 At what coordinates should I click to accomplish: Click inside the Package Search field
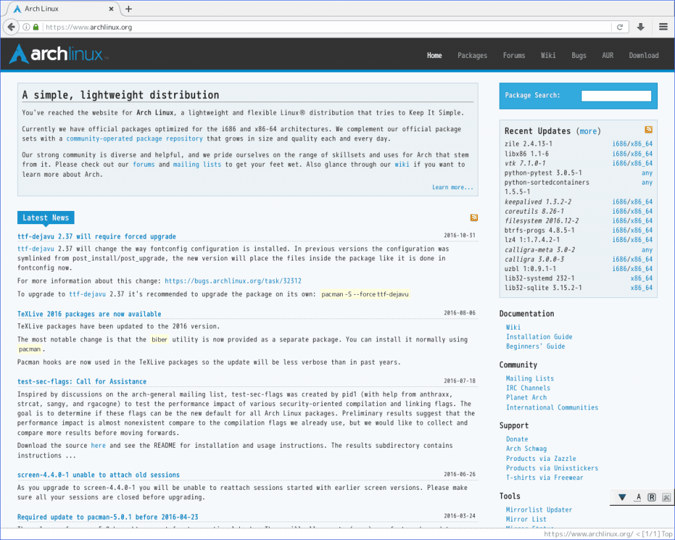pyautogui.click(x=616, y=95)
